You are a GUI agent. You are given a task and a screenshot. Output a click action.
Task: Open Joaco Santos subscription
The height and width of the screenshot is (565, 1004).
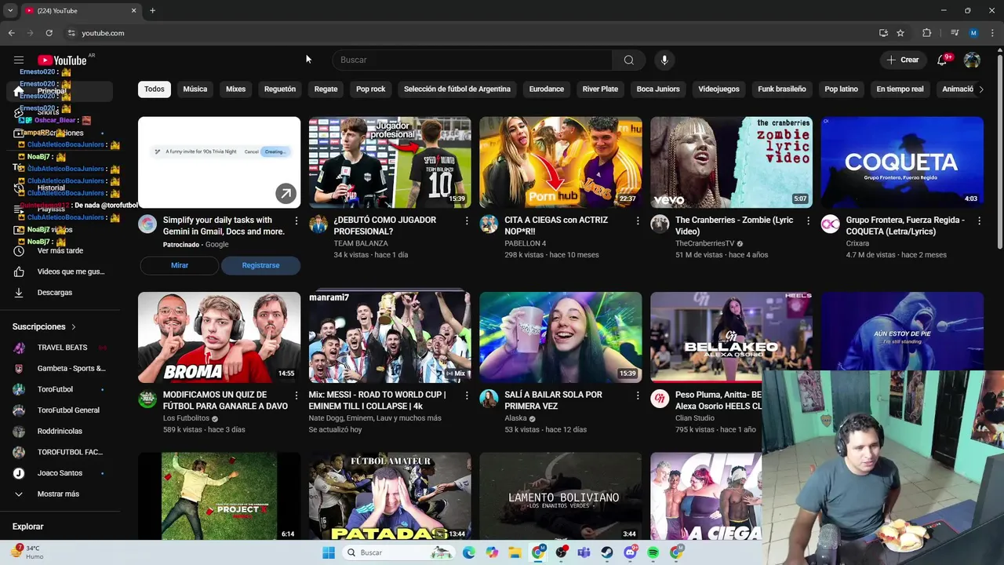[x=60, y=473]
